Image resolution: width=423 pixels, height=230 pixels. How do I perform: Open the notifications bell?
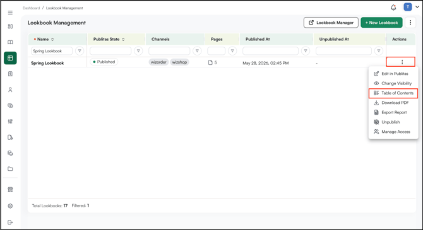pyautogui.click(x=393, y=8)
